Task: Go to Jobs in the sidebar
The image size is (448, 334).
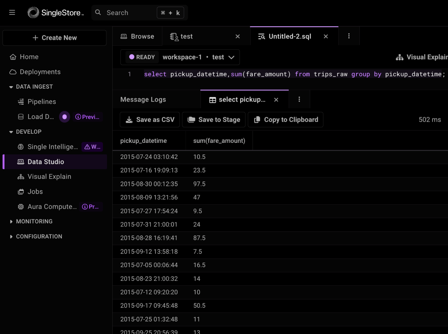Action: pyautogui.click(x=35, y=192)
